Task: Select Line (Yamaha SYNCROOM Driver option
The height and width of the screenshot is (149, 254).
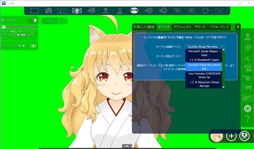Action: pos(204,75)
